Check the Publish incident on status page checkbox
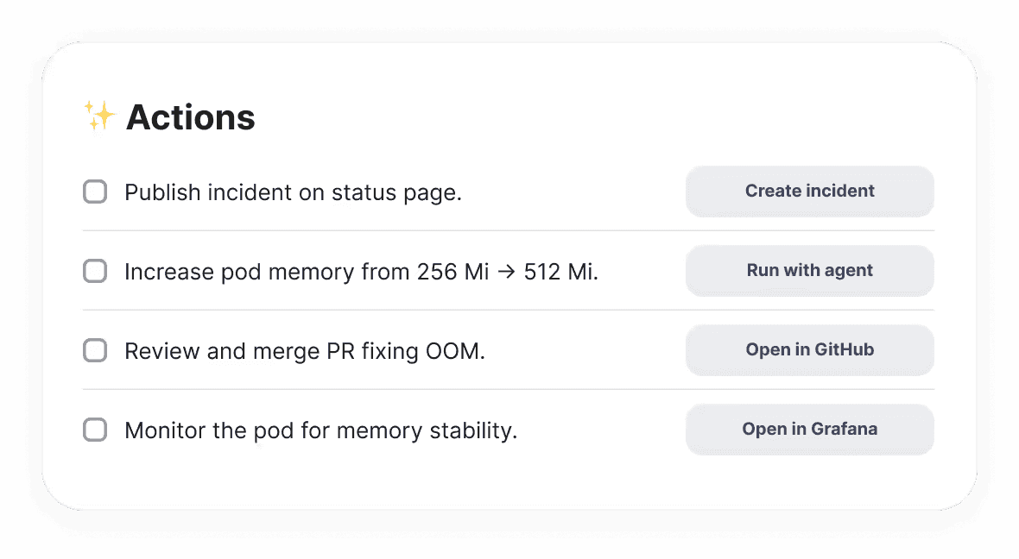The image size is (1019, 559). click(x=95, y=192)
